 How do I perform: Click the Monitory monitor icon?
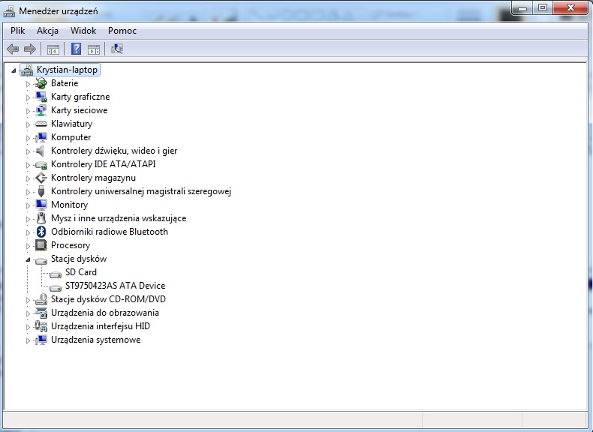[41, 205]
